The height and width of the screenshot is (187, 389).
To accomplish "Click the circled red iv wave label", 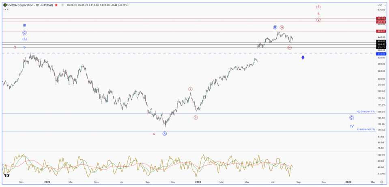I will (x=290, y=47).
